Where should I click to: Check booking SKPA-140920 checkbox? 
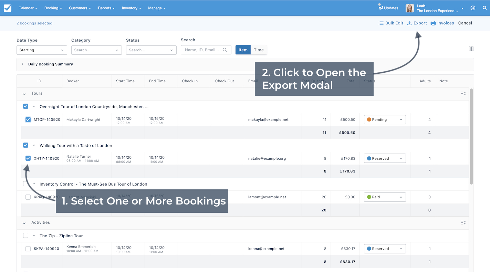[28, 249]
